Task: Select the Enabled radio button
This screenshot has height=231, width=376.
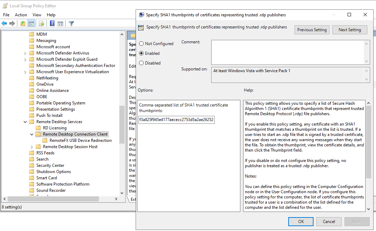Action: click(x=142, y=53)
